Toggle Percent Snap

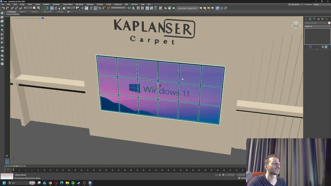pos(100,8)
